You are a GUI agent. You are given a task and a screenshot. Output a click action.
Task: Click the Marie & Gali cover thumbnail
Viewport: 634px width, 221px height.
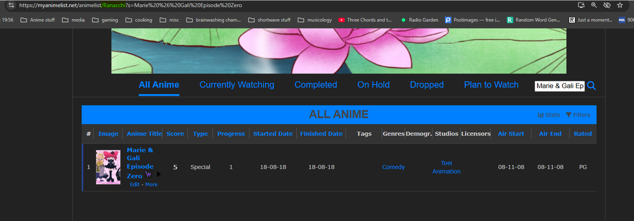[108, 167]
